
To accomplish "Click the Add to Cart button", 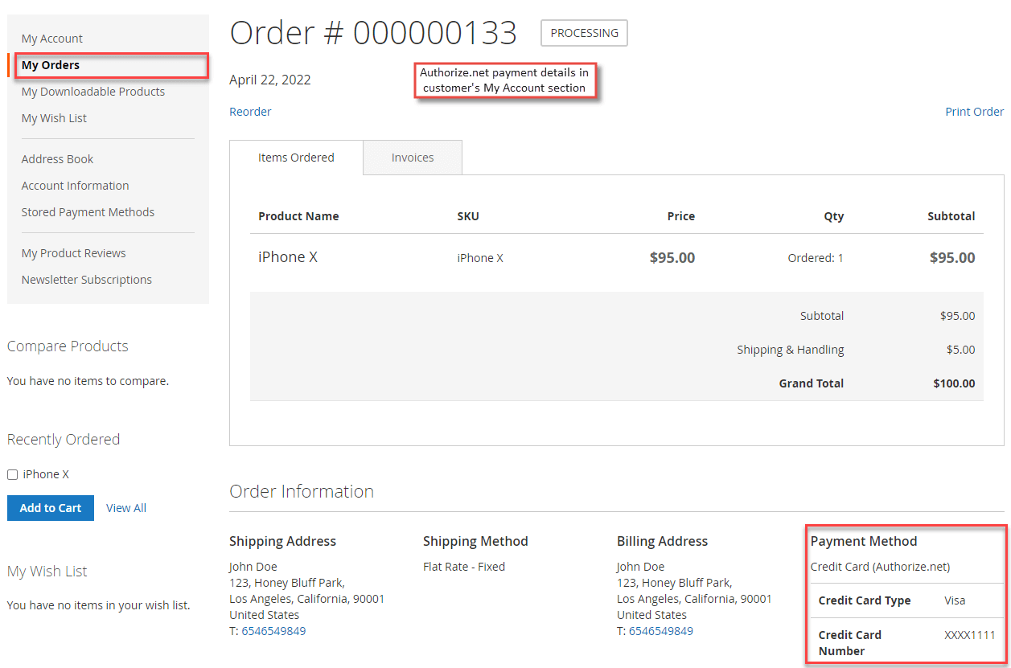I will (x=50, y=507).
